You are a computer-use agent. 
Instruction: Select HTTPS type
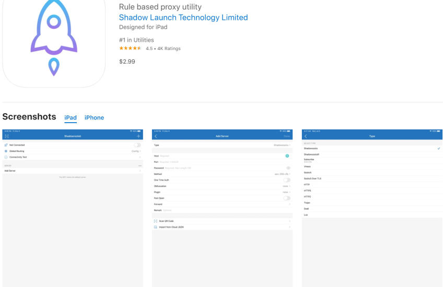[372, 190]
